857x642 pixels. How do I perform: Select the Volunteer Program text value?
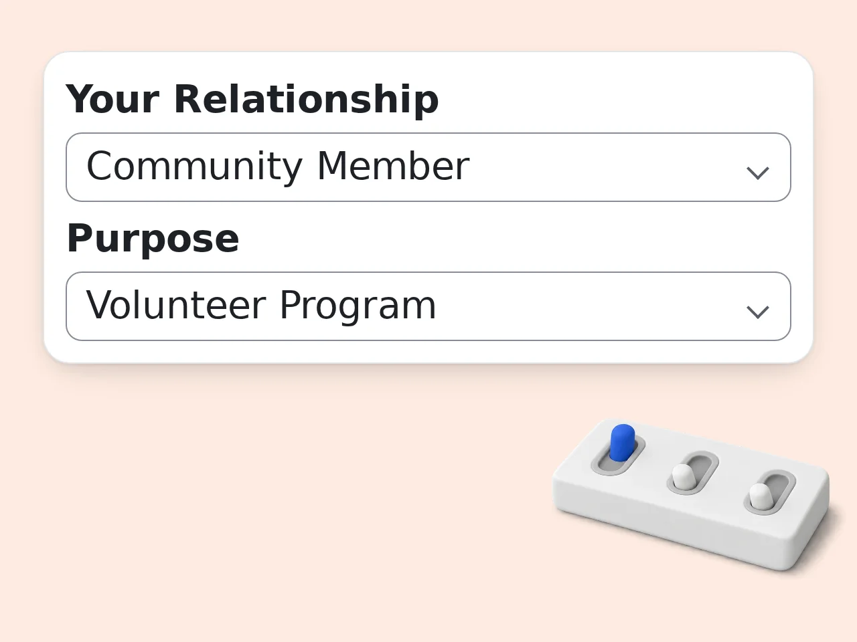[261, 306]
